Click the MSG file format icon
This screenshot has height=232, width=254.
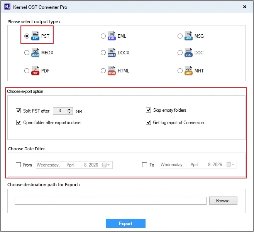(188, 36)
